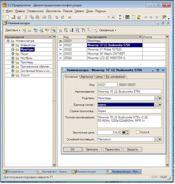Open the Справочники menu
175x184 pixels.
[x=35, y=11]
